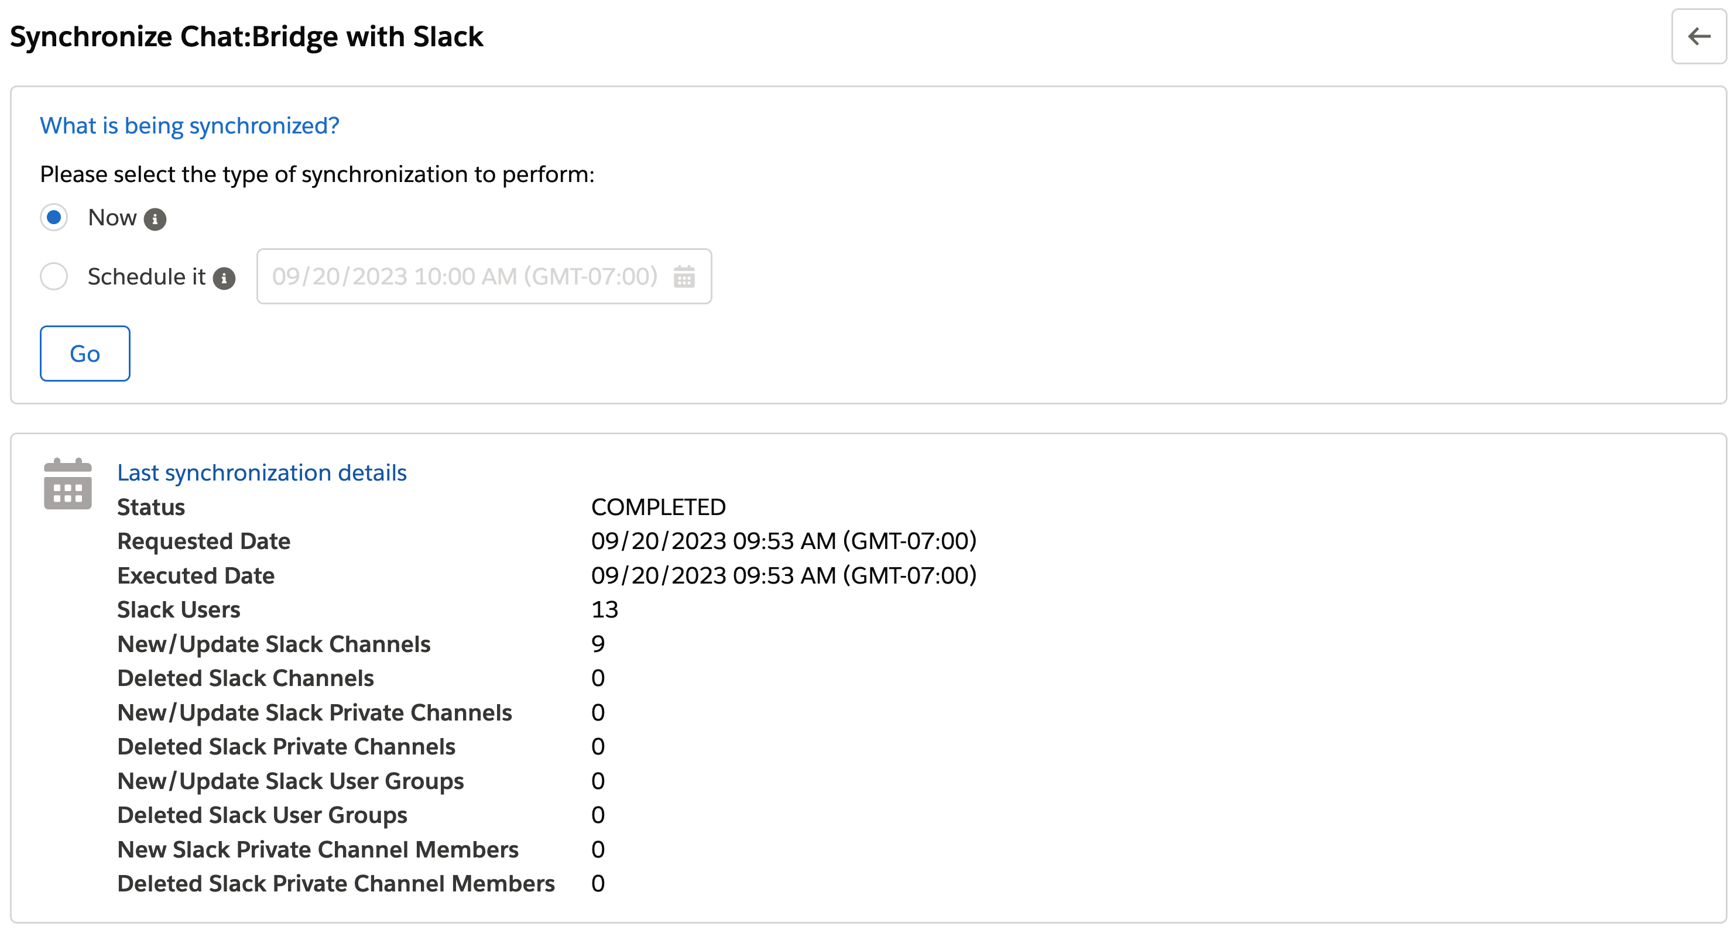Select the Now radio button
The width and height of the screenshot is (1734, 933).
tap(54, 217)
